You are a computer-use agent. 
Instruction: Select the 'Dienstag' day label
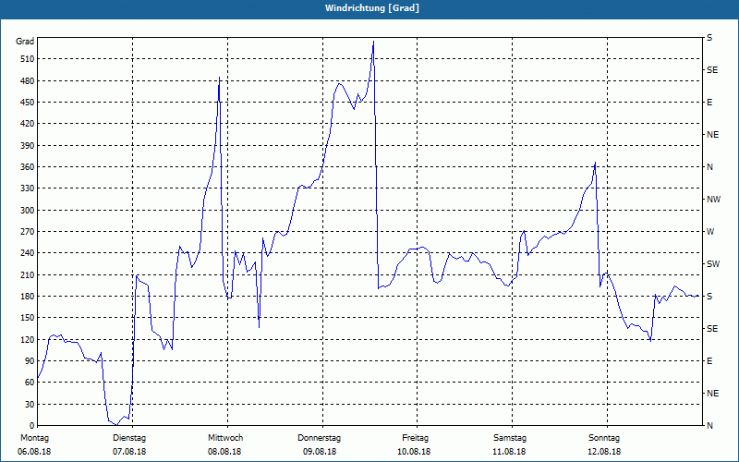129,438
